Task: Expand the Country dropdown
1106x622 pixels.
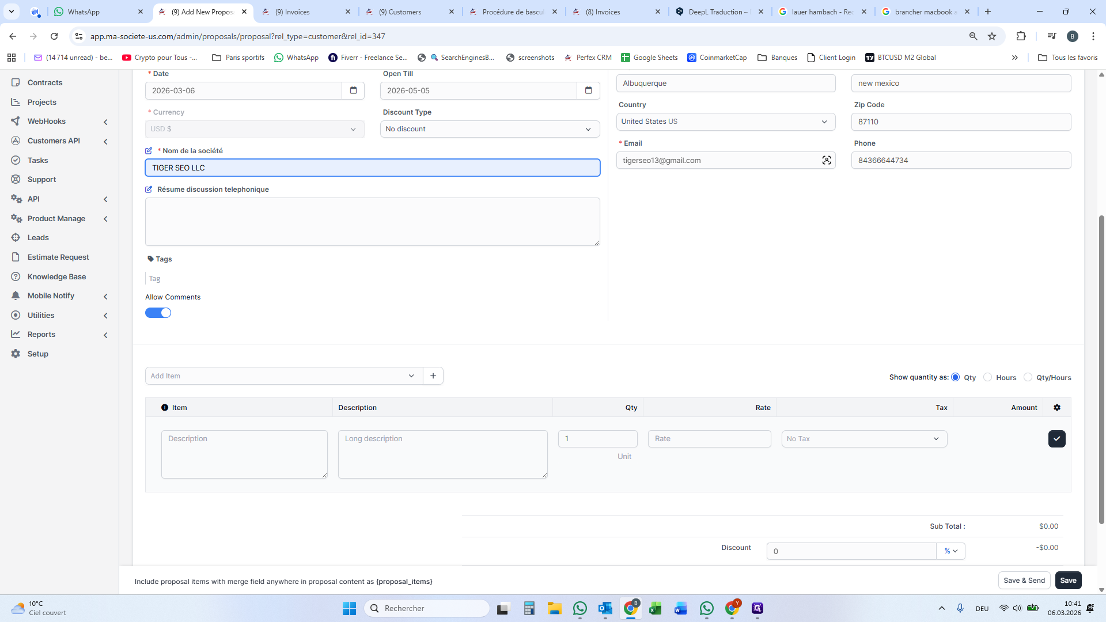Action: coord(725,122)
